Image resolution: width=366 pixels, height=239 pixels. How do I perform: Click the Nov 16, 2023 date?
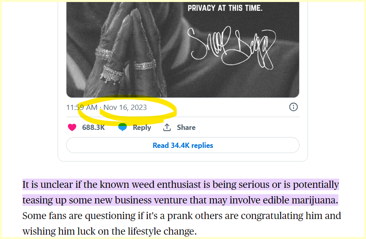pyautogui.click(x=125, y=107)
